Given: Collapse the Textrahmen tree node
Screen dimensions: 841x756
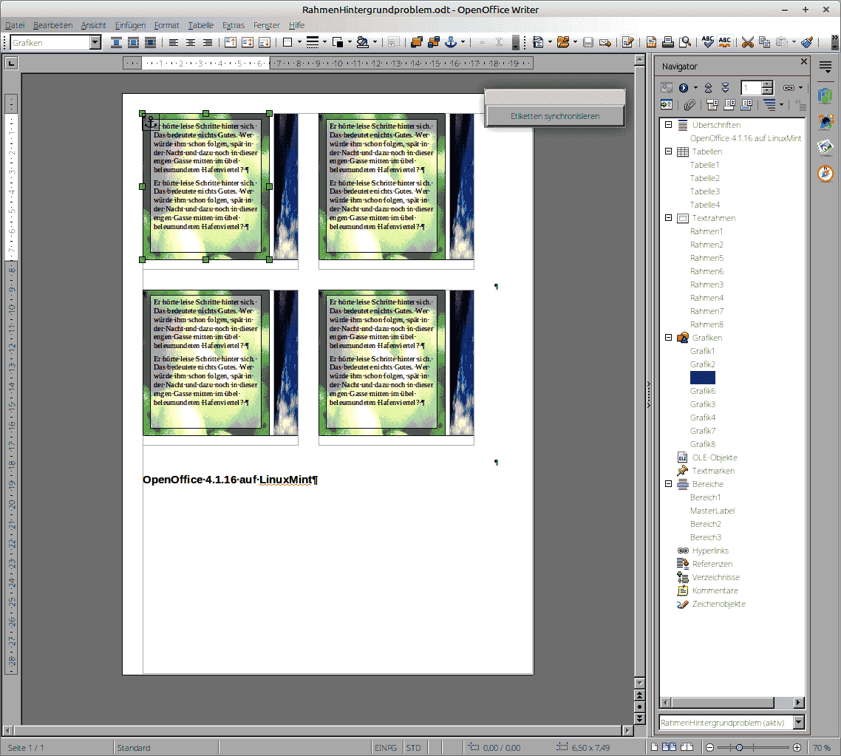Looking at the screenshot, I should (668, 218).
